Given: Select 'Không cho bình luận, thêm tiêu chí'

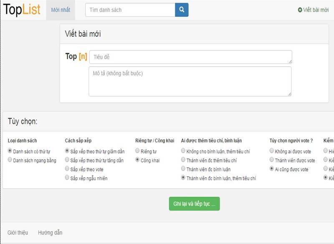Looking at the screenshot, I should (x=183, y=151).
